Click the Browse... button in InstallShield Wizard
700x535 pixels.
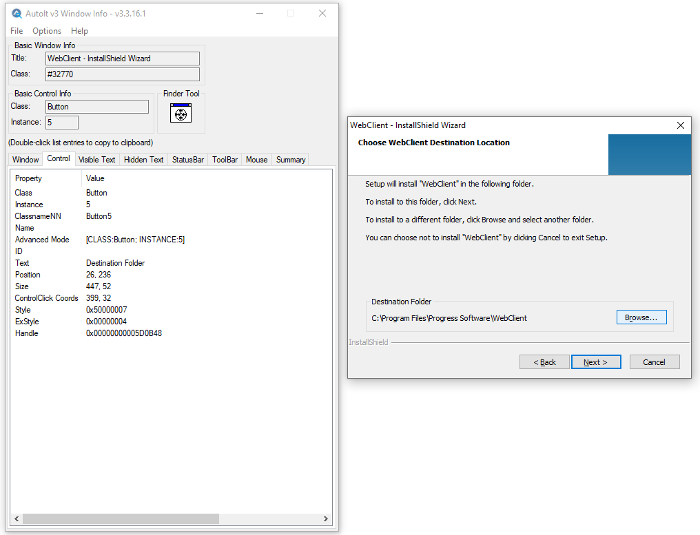pos(641,317)
